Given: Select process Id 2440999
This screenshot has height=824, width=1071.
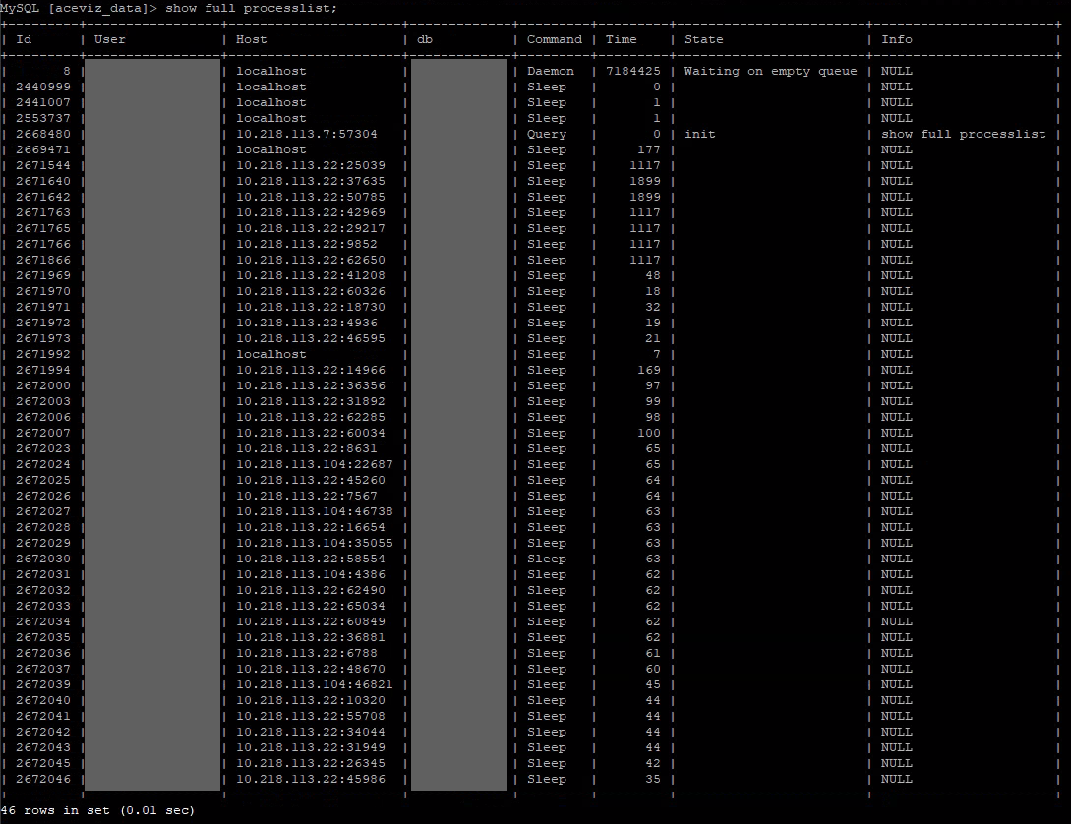Looking at the screenshot, I should 39,87.
